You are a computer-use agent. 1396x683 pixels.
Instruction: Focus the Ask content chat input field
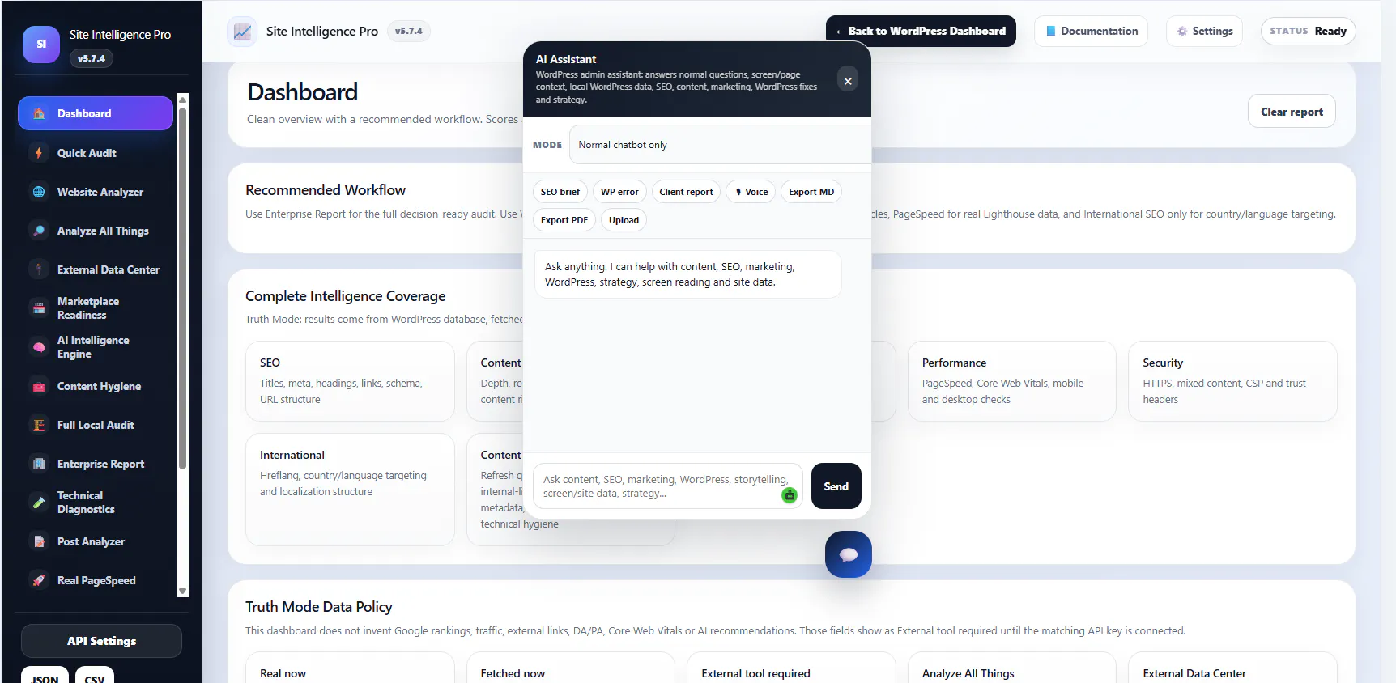point(667,486)
